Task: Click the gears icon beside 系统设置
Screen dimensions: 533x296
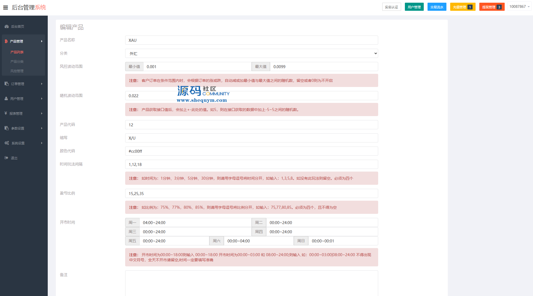Action: point(7,143)
